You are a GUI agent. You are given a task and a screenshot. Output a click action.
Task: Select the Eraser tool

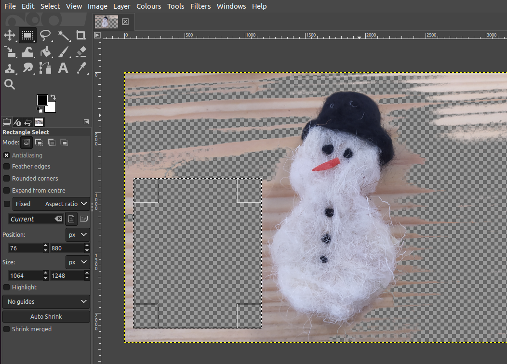click(80, 52)
